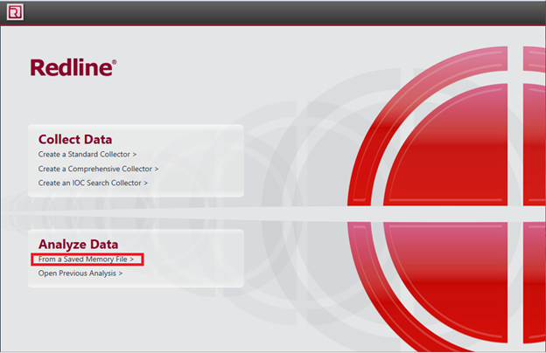
Task: Click the arrow after Standard Collector
Action: pos(134,154)
